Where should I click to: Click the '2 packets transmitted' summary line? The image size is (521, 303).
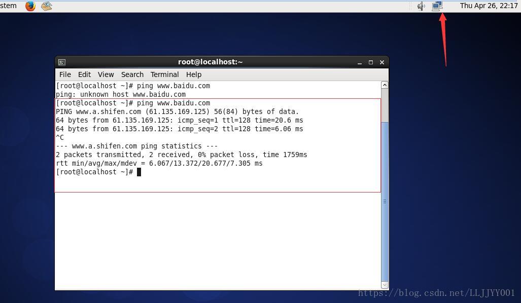(182, 155)
